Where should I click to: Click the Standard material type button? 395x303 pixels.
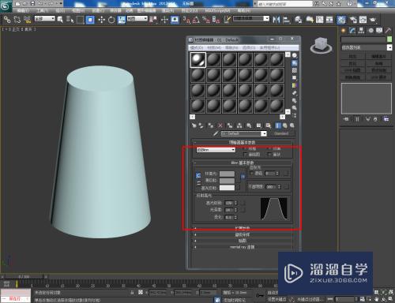pyautogui.click(x=281, y=133)
